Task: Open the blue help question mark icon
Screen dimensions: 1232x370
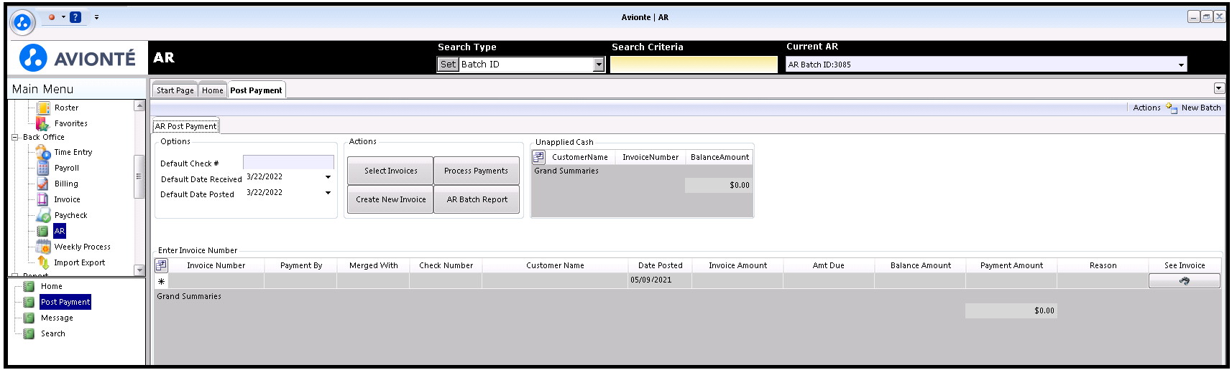Action: (75, 17)
